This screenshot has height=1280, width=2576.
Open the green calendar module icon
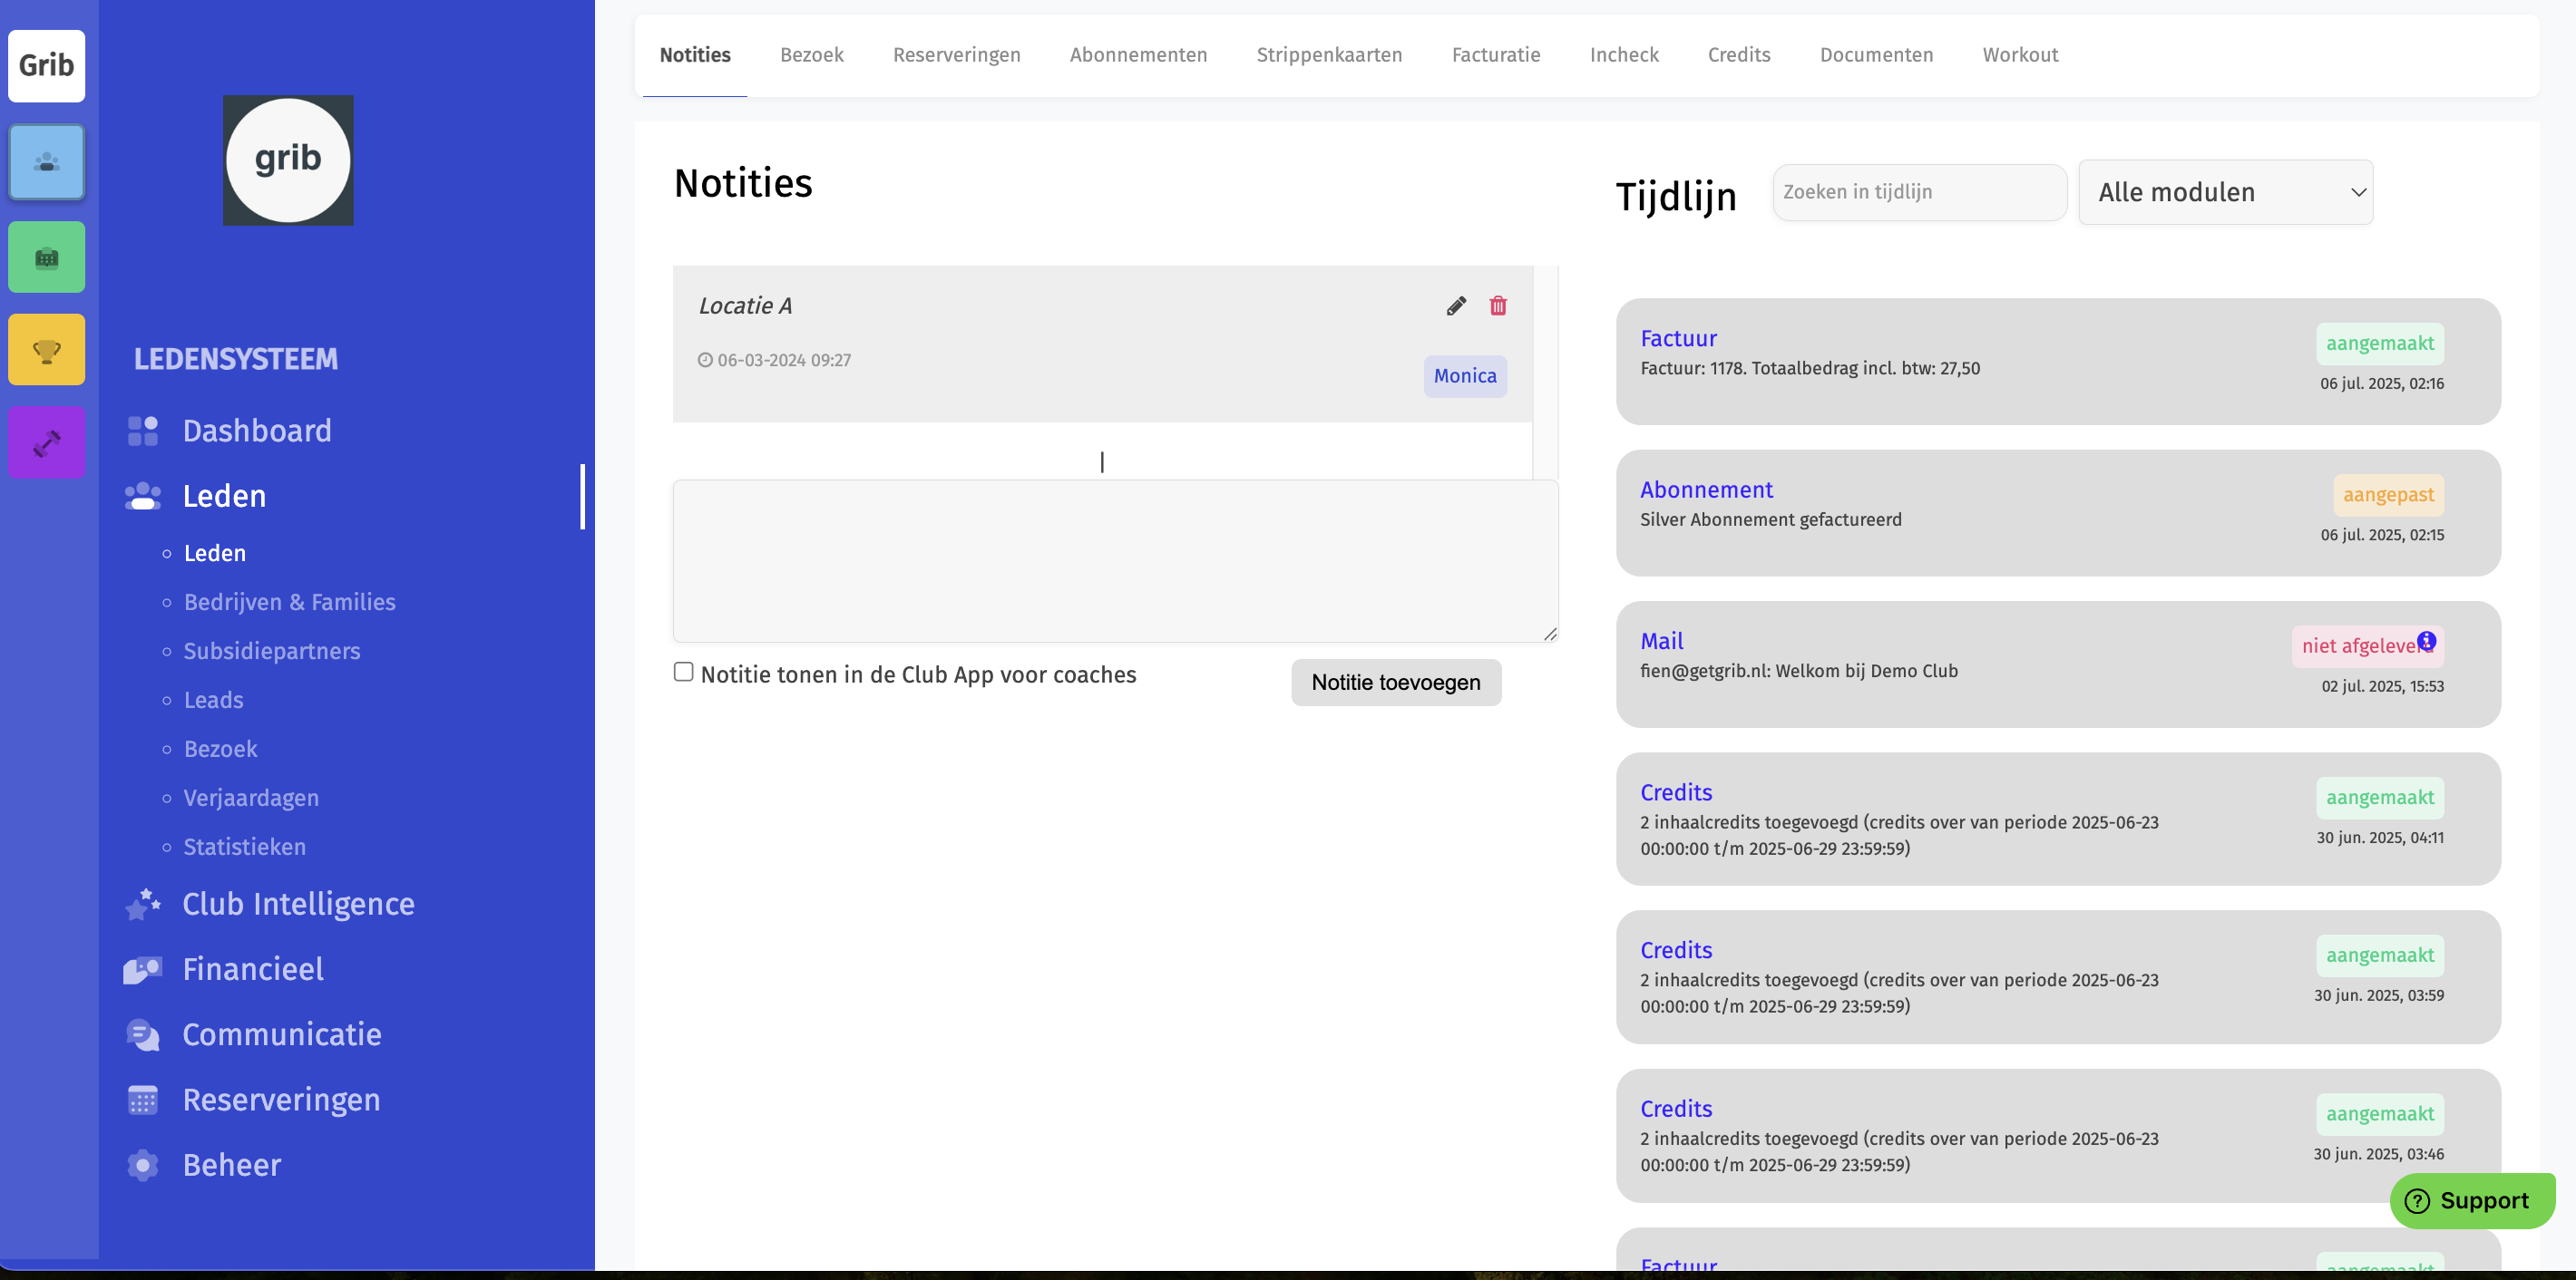46,257
